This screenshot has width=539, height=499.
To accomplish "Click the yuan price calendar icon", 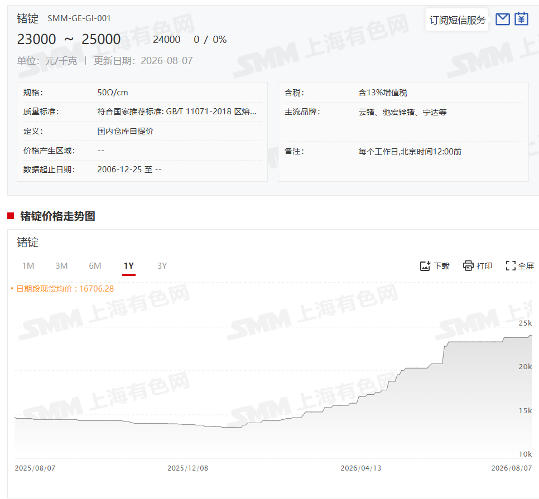I will pyautogui.click(x=521, y=19).
